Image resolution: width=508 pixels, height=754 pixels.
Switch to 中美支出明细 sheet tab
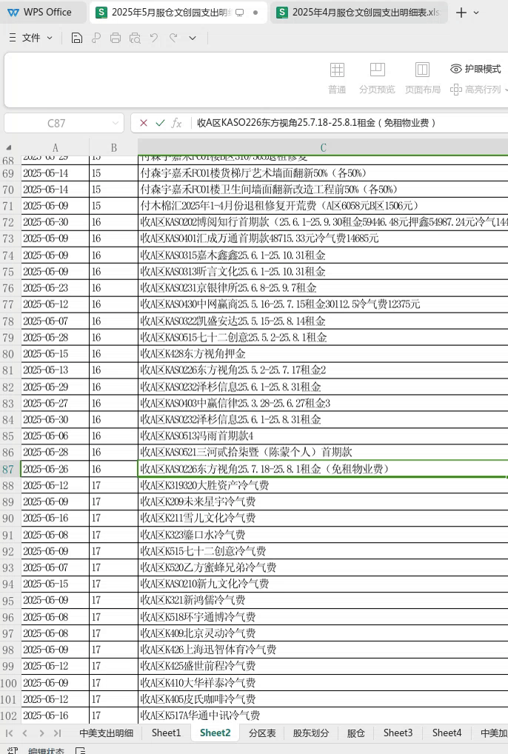106,733
